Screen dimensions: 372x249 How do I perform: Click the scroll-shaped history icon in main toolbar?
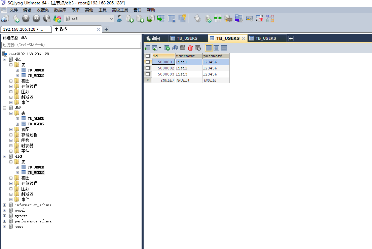(198, 19)
